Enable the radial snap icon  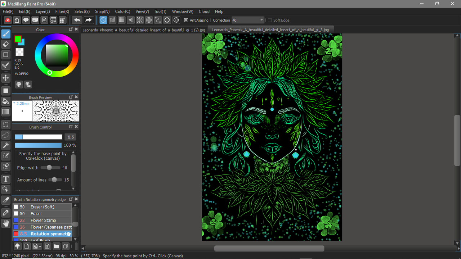point(140,20)
